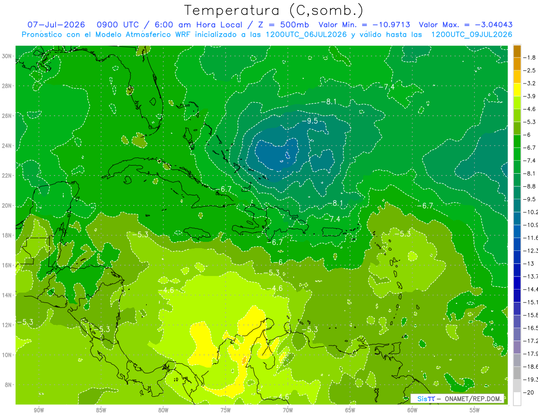538x416 pixels.
Task: Click the colorbar label "-3.2"
Action: pyautogui.click(x=530, y=83)
